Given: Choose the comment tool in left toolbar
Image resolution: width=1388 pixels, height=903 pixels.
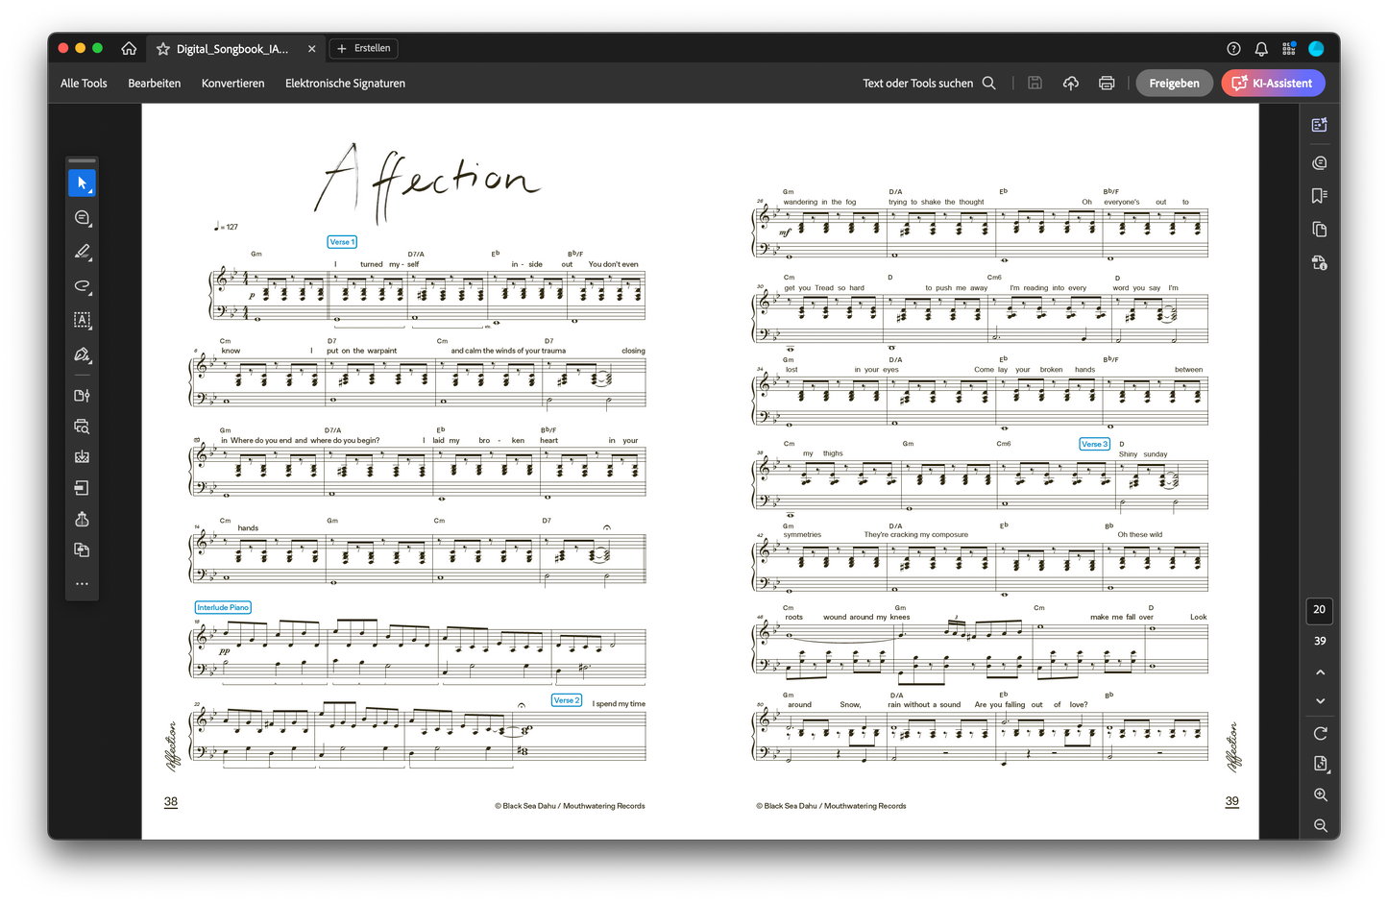Looking at the screenshot, I should (82, 218).
